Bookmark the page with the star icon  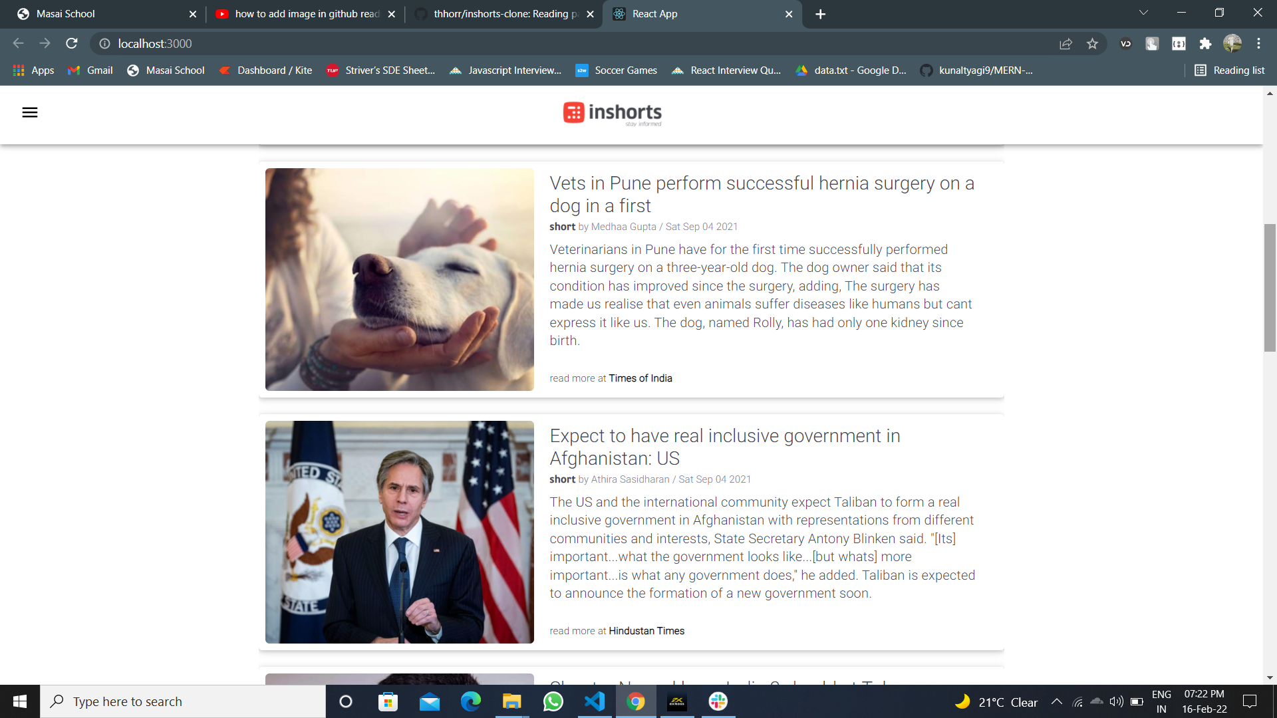click(1091, 43)
